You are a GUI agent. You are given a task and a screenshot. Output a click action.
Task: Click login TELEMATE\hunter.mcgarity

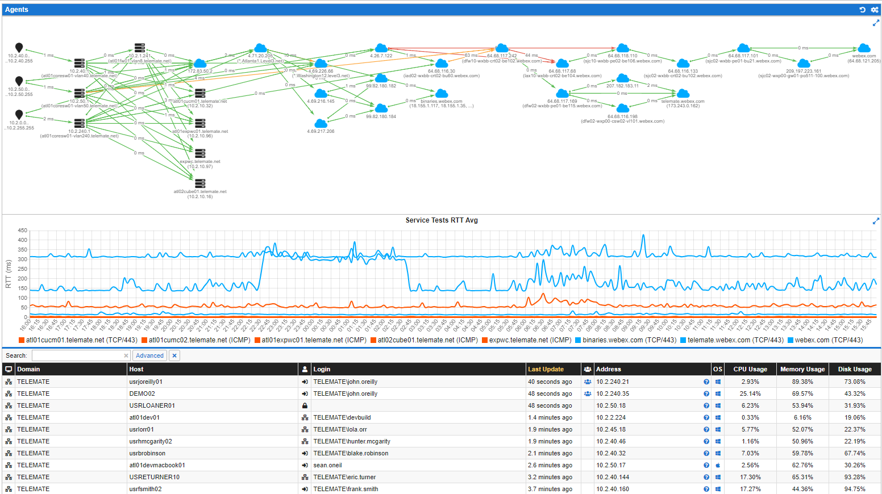[352, 442]
